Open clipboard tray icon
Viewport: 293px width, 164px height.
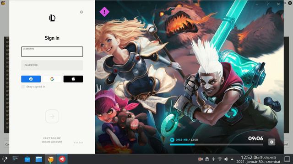click(x=207, y=159)
